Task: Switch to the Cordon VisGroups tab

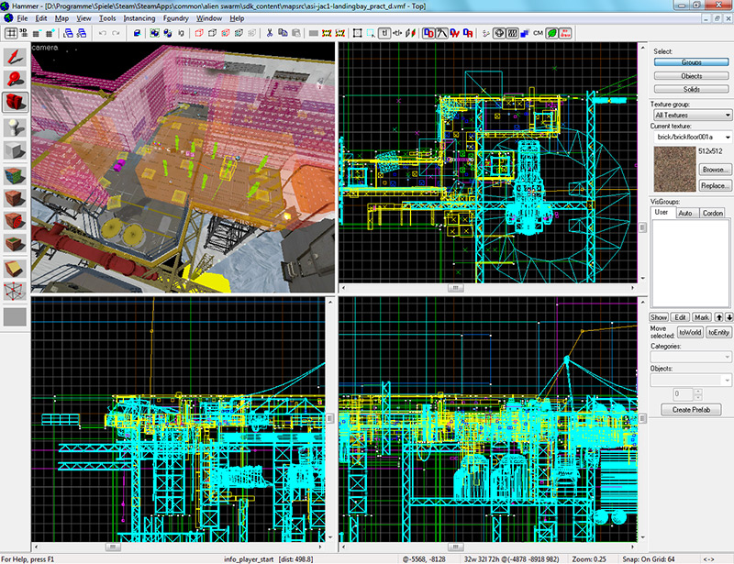Action: pyautogui.click(x=712, y=213)
